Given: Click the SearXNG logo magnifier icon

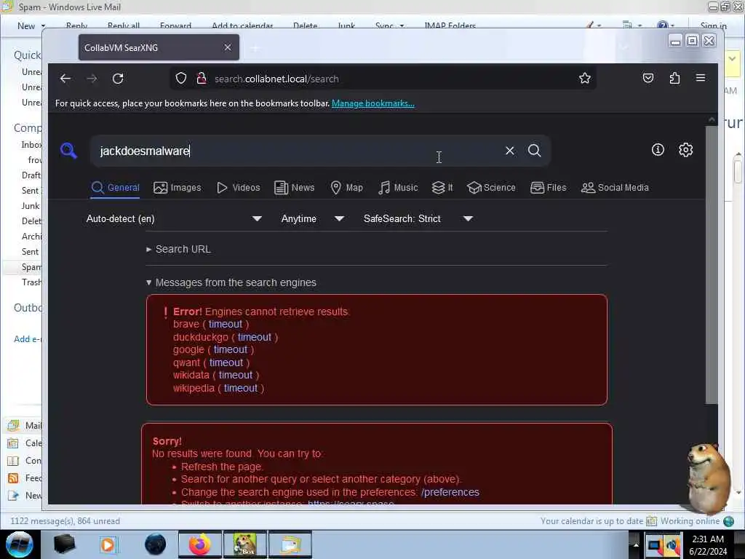Looking at the screenshot, I should coord(68,151).
